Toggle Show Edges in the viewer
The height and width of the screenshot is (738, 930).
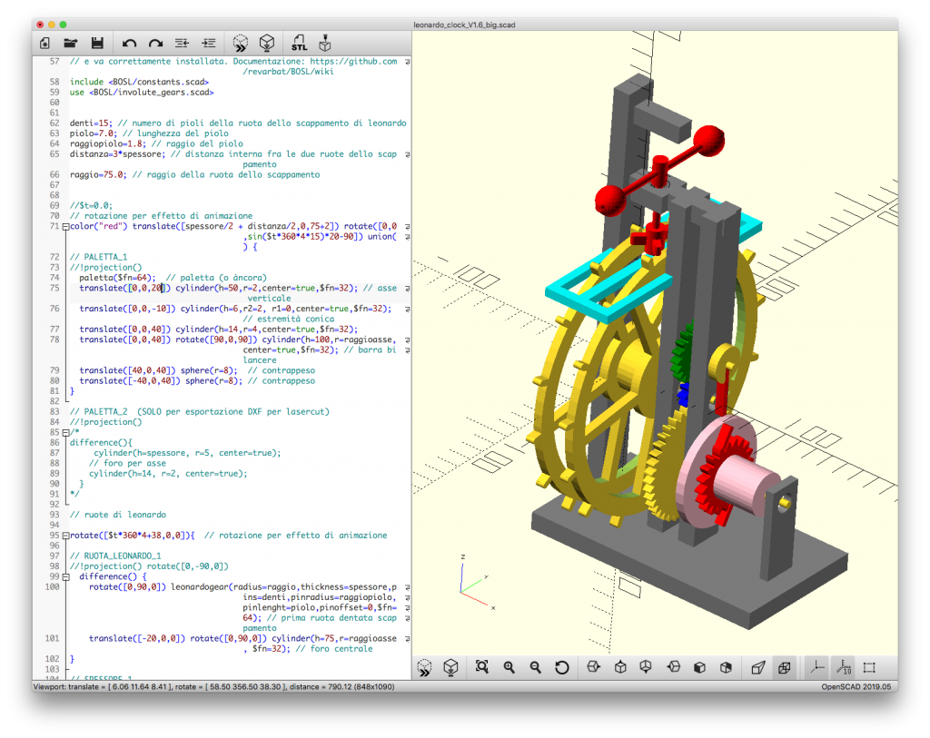point(869,667)
